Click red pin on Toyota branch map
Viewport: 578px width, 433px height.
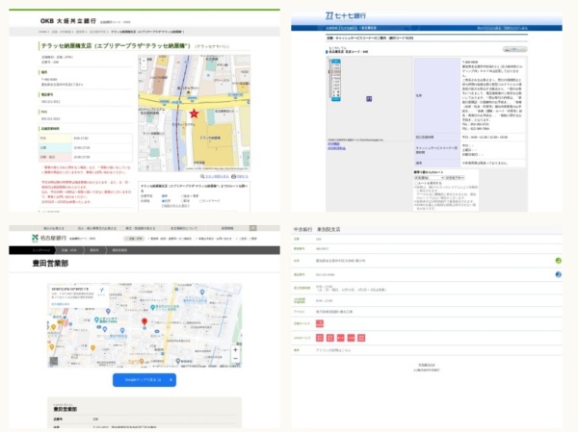tap(144, 321)
